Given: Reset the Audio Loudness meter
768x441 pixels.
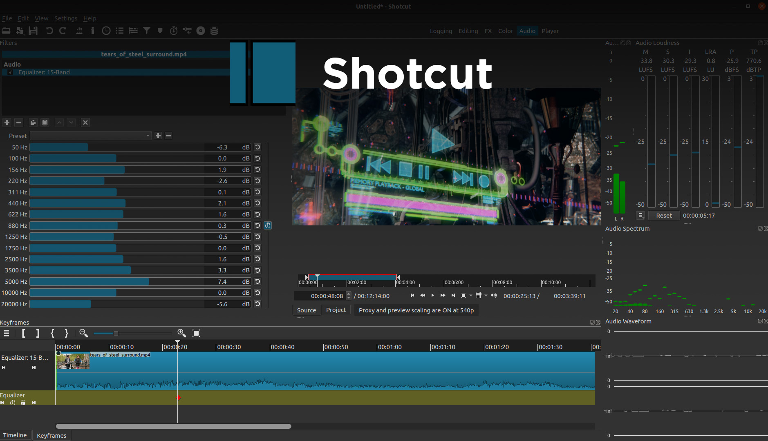Looking at the screenshot, I should click(664, 216).
